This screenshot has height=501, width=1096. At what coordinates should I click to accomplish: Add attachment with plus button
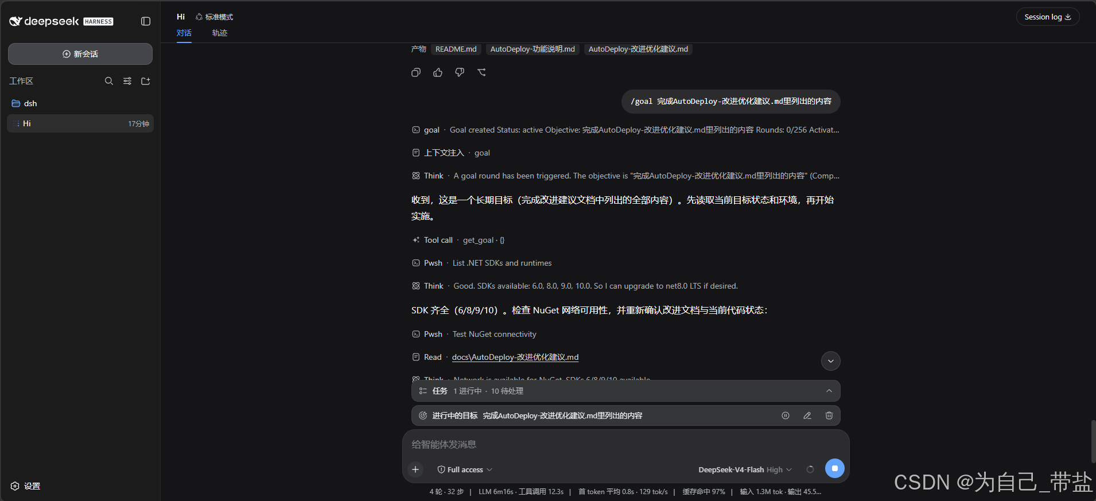[x=415, y=469]
